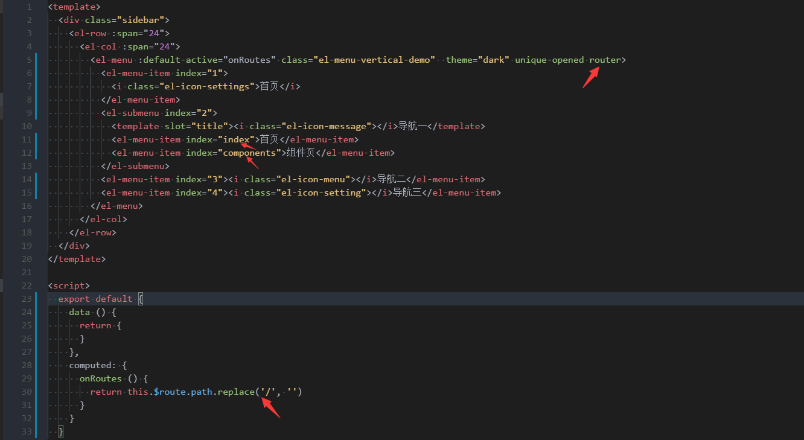Click the "el-icon-settings" class string
The height and width of the screenshot is (440, 804).
coord(207,86)
